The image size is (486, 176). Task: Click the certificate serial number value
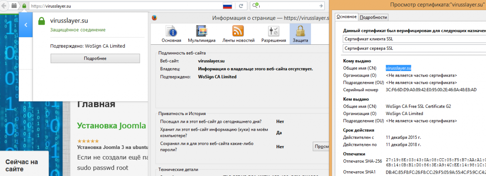coord(431,90)
